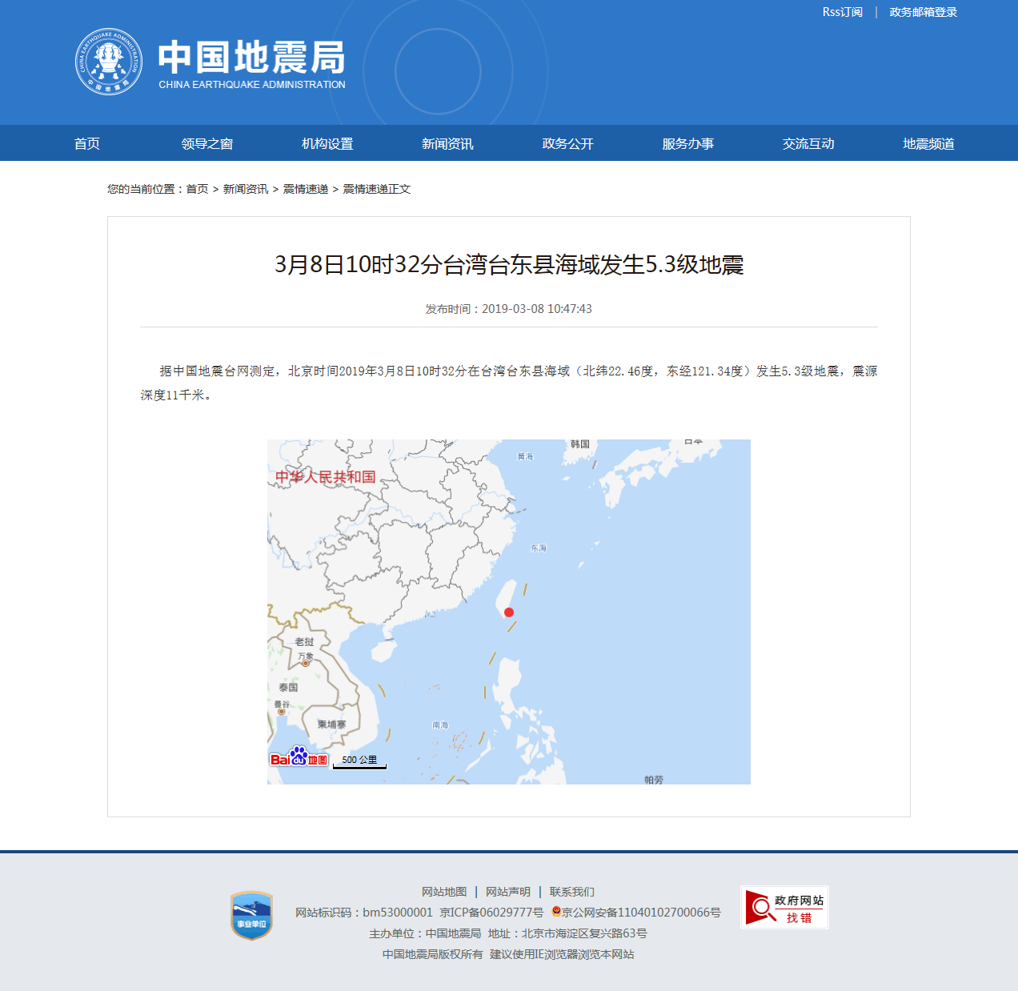Screen dimensions: 1018x991
Task: Click the China Earthquake Administration emblem logo
Action: [x=109, y=62]
